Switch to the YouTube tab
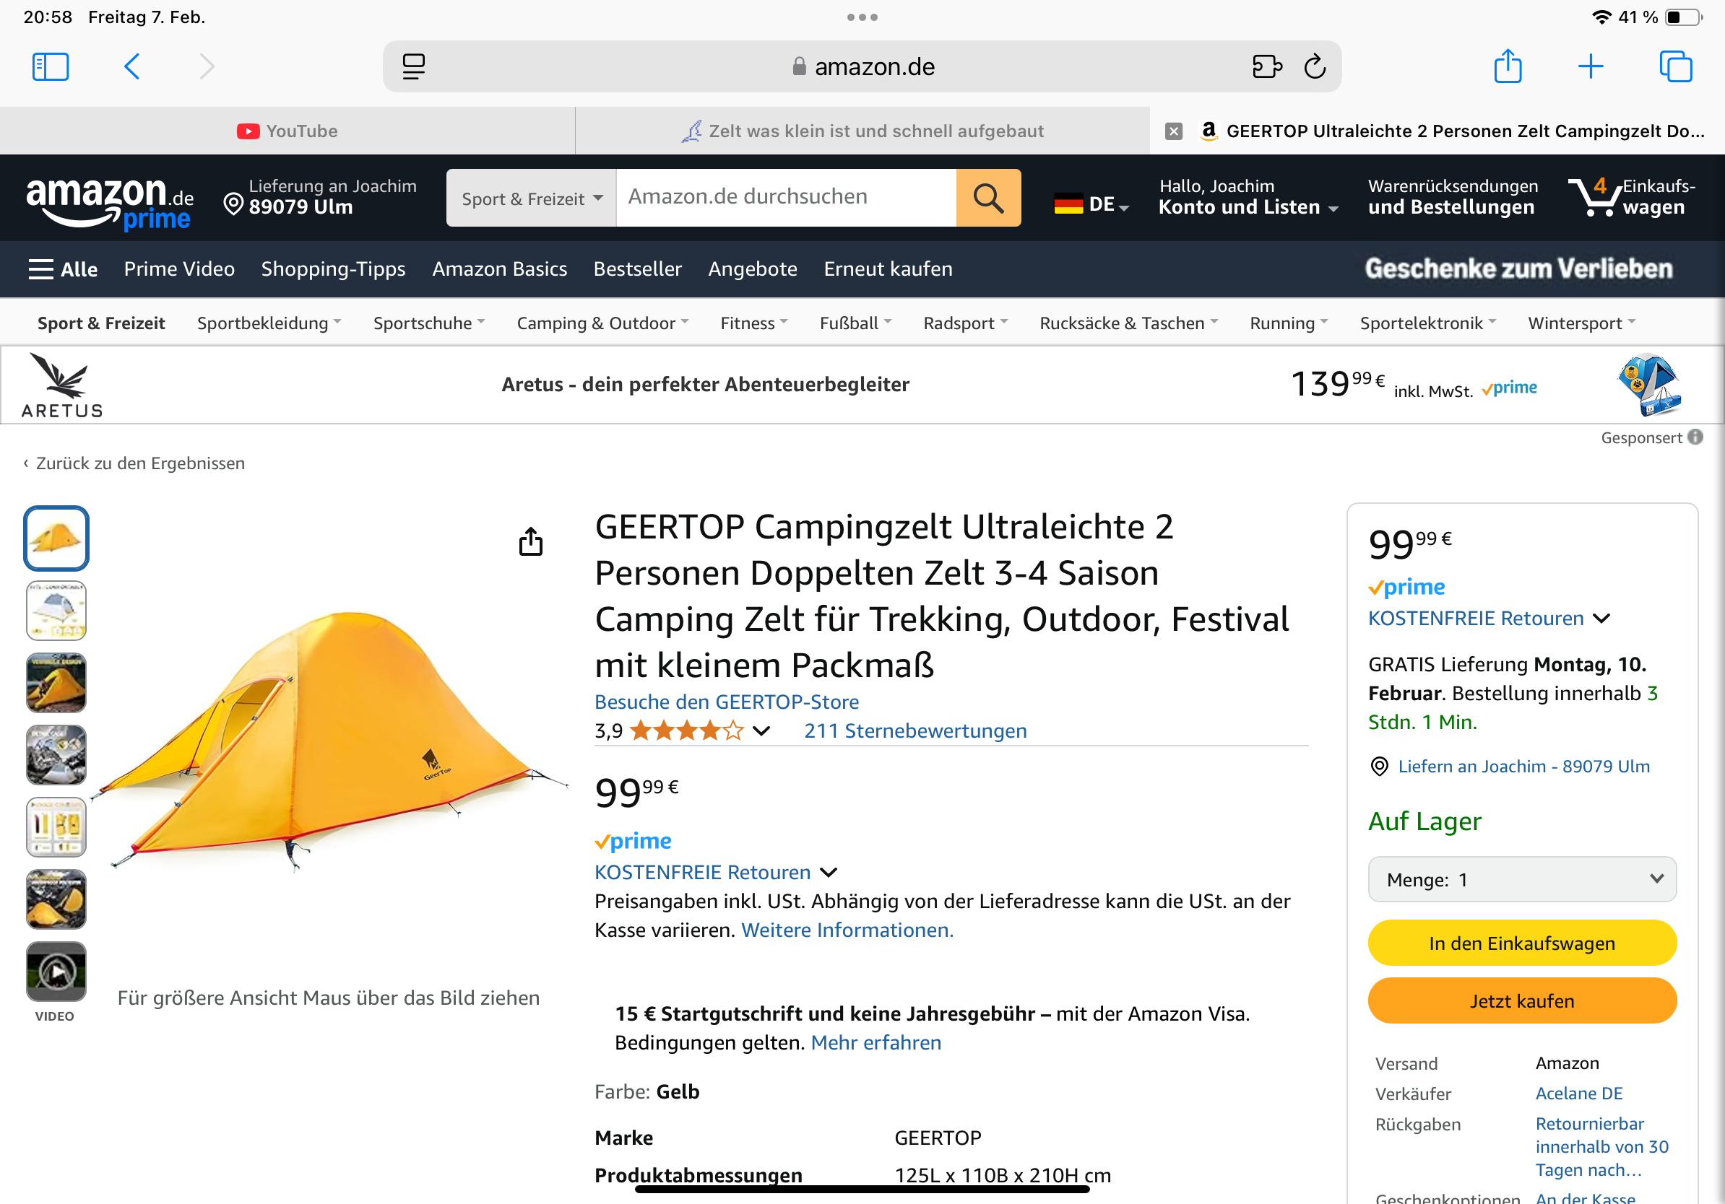This screenshot has width=1725, height=1204. tap(287, 131)
